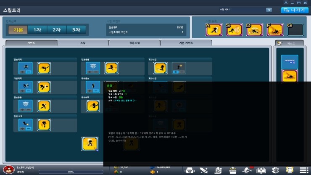Screen dimensions: 311x175
Task: Open the gift box icon in bottom bar
Action: tap(232, 170)
